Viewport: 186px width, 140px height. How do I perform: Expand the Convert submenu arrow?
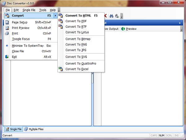point(55,16)
